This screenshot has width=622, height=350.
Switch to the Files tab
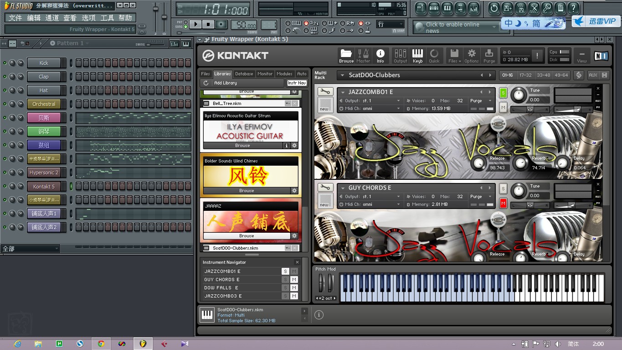pyautogui.click(x=206, y=74)
